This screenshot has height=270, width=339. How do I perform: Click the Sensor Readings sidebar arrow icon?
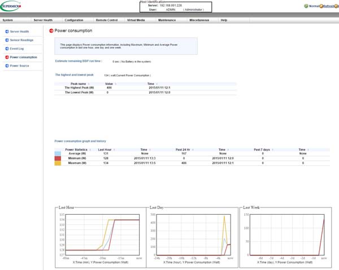coord(7,40)
